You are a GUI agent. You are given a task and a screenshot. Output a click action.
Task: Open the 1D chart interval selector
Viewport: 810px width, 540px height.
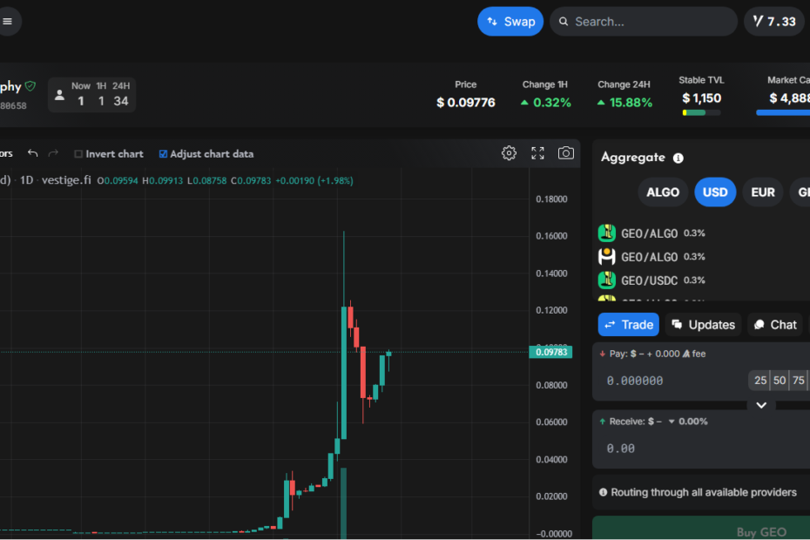pyautogui.click(x=27, y=180)
